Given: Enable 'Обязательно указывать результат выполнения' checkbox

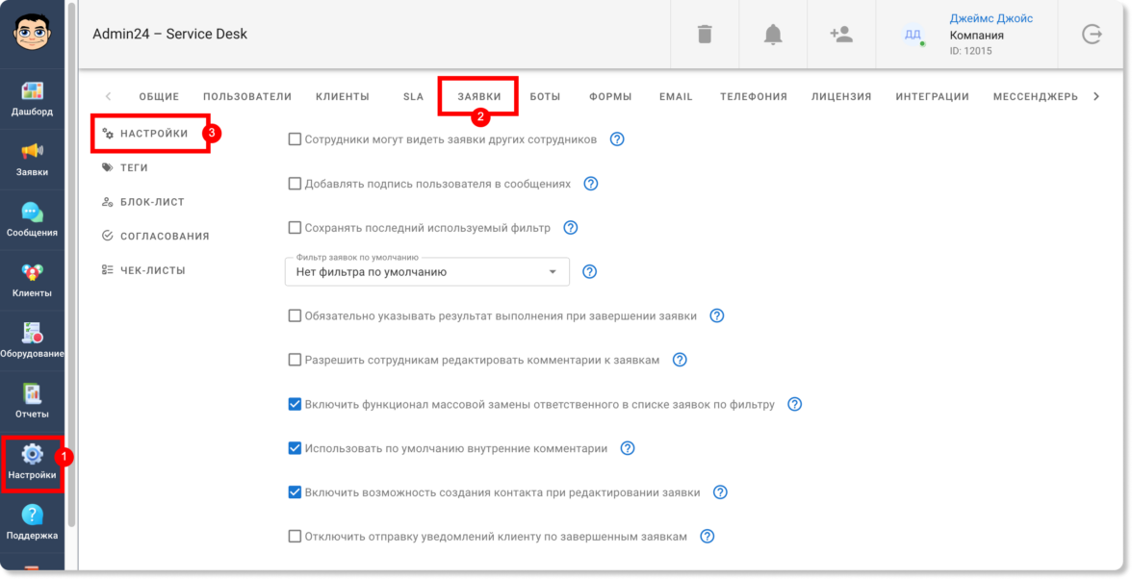Looking at the screenshot, I should tap(295, 315).
